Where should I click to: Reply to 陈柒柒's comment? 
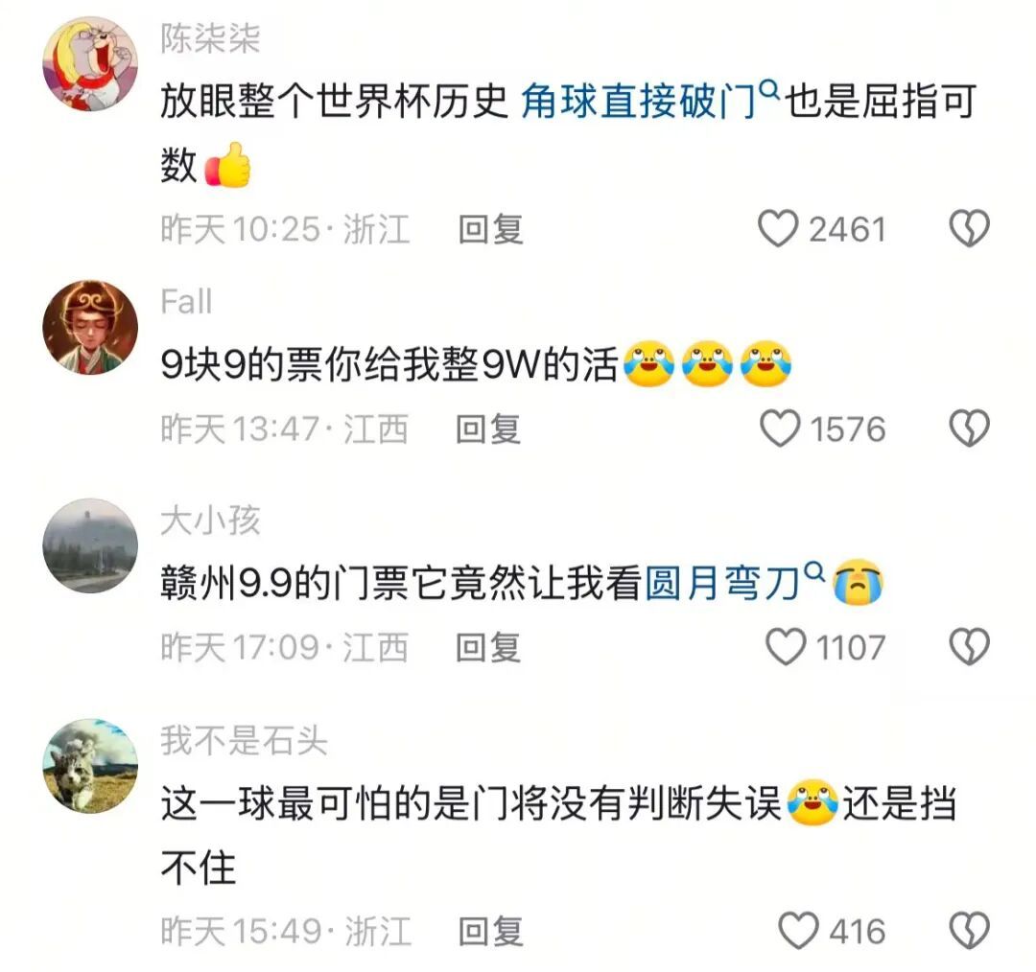tap(491, 229)
